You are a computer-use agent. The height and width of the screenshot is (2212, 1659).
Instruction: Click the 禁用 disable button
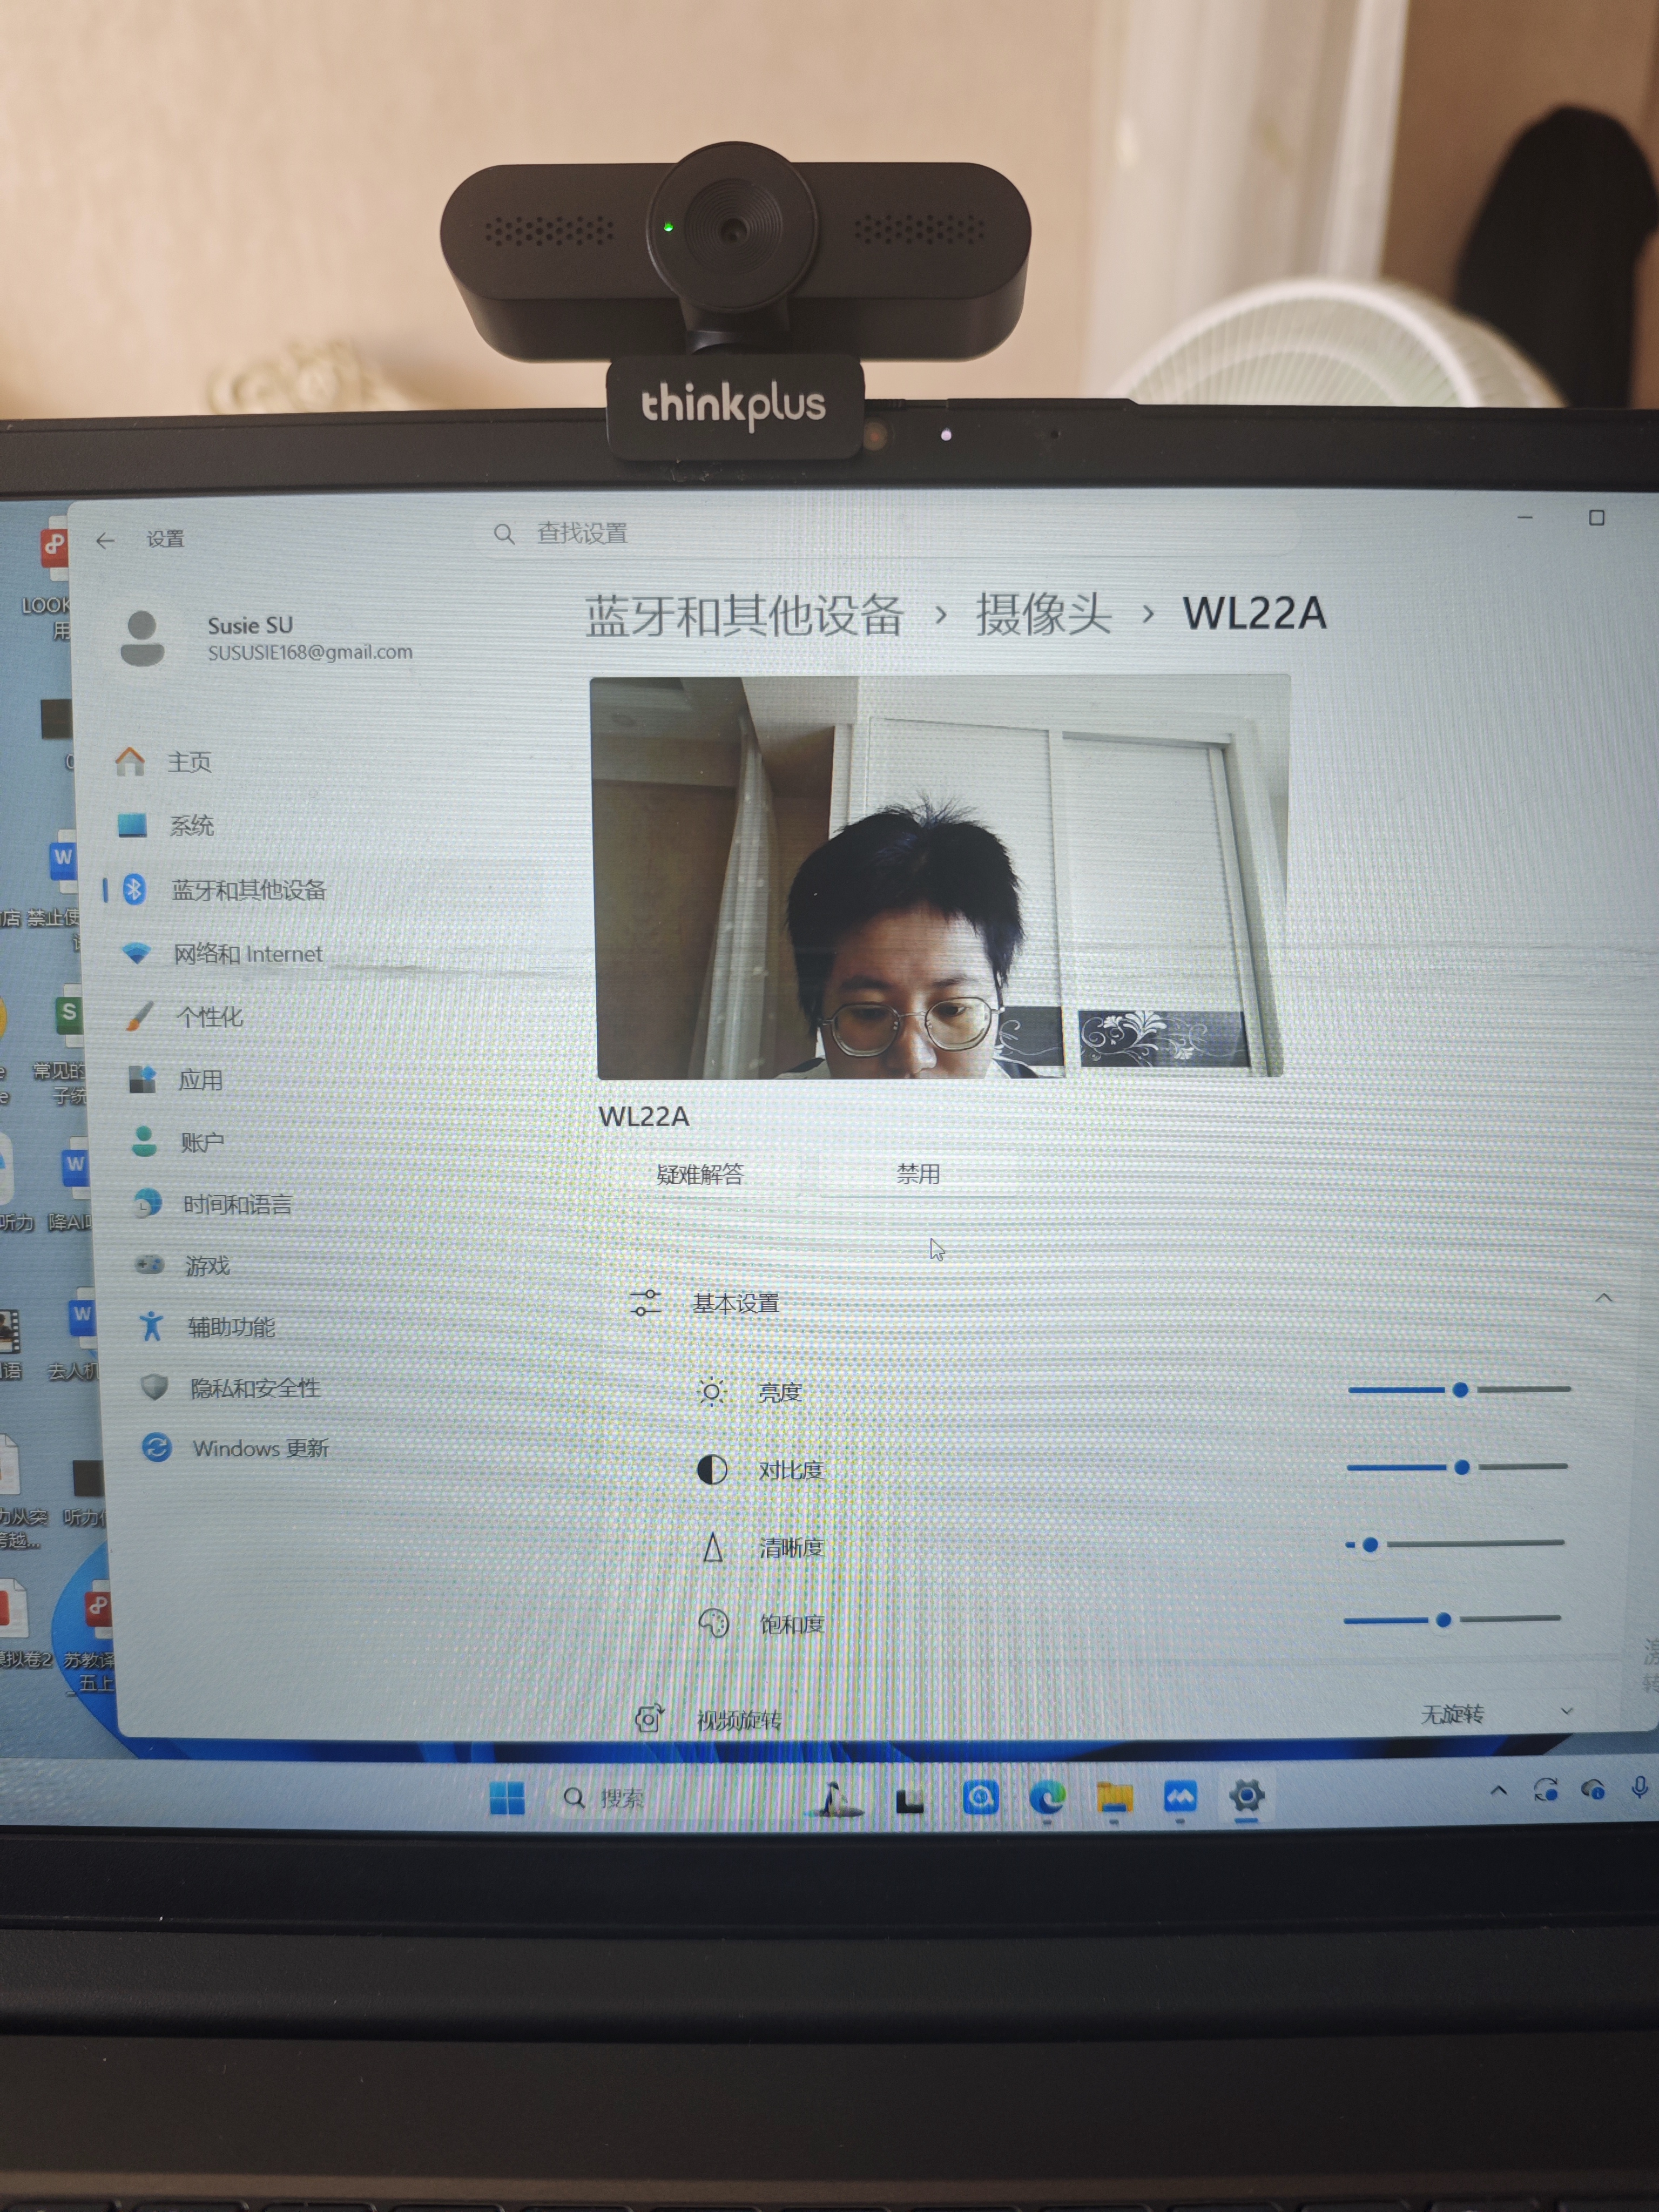point(918,1173)
